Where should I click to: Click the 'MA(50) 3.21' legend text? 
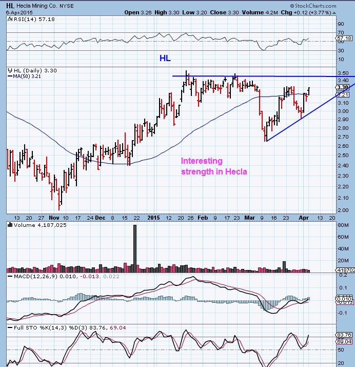pyautogui.click(x=27, y=76)
